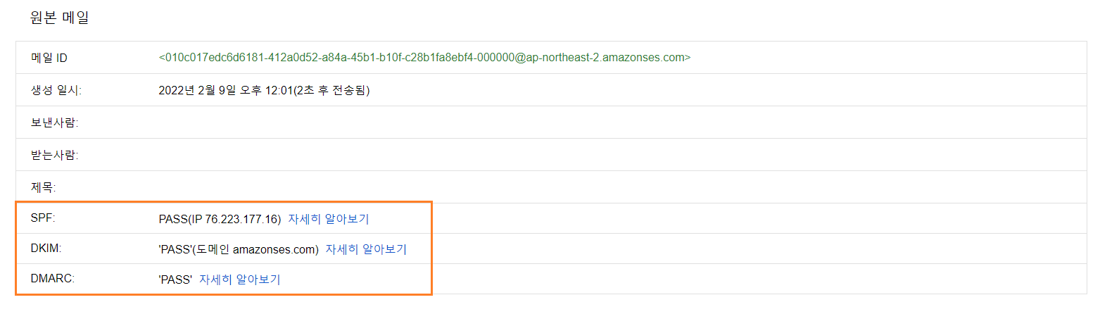The height and width of the screenshot is (314, 1100).
Task: Follow the DMARC '자세히 알아보기' link
Action: (239, 280)
